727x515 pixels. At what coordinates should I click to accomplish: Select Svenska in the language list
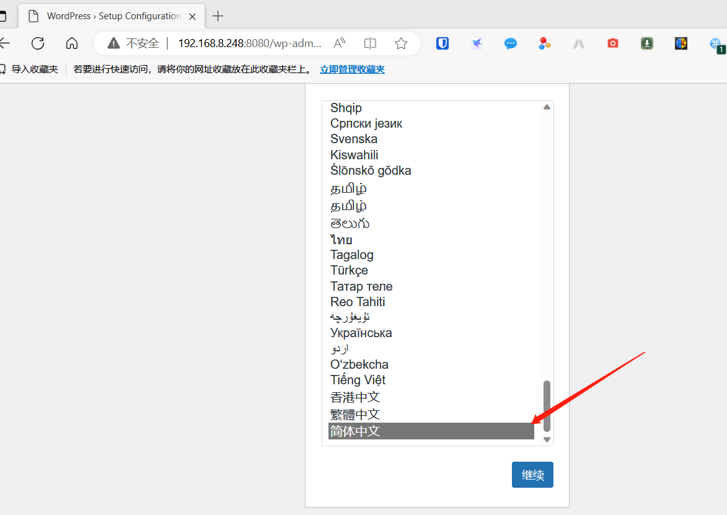(431, 139)
